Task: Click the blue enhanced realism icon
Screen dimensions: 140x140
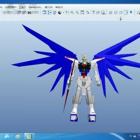Action: point(131,12)
